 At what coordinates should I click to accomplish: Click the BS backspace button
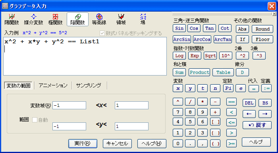click(265, 103)
